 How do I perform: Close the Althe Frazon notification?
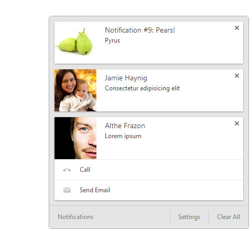pyautogui.click(x=237, y=123)
